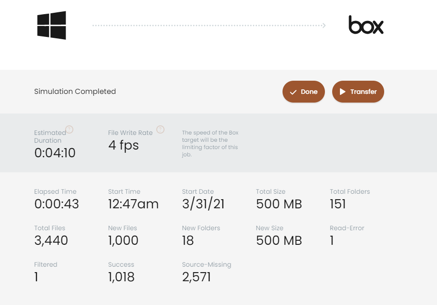Image resolution: width=437 pixels, height=305 pixels.
Task: Select the Simulation Completed status text
Action: pos(75,92)
